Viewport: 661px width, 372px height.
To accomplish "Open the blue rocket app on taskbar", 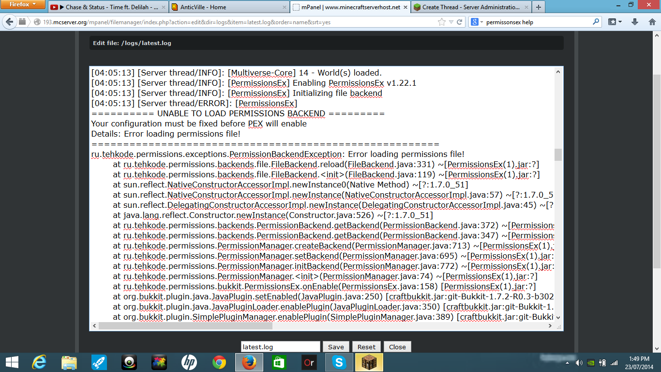I will point(99,362).
